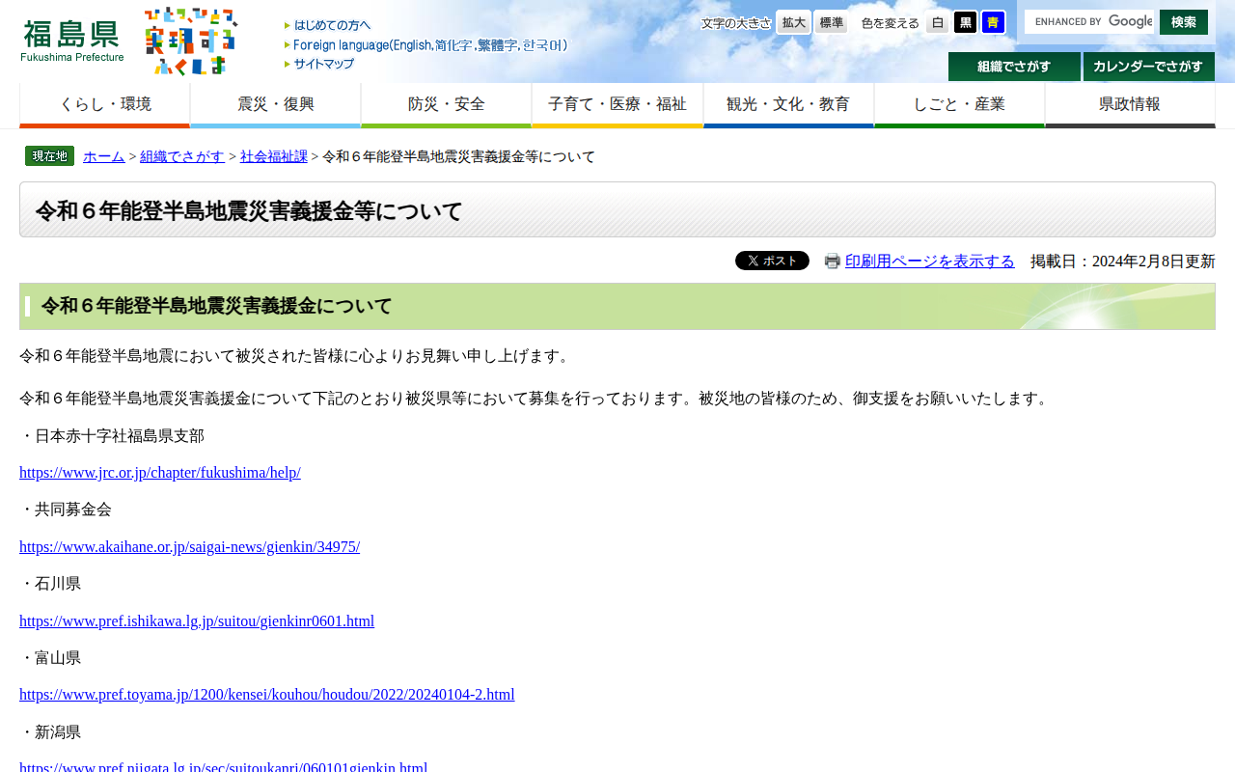Click section heading 令和６年能登半島地震災害義援金について
Image resolution: width=1235 pixels, height=772 pixels.
pyautogui.click(x=216, y=306)
